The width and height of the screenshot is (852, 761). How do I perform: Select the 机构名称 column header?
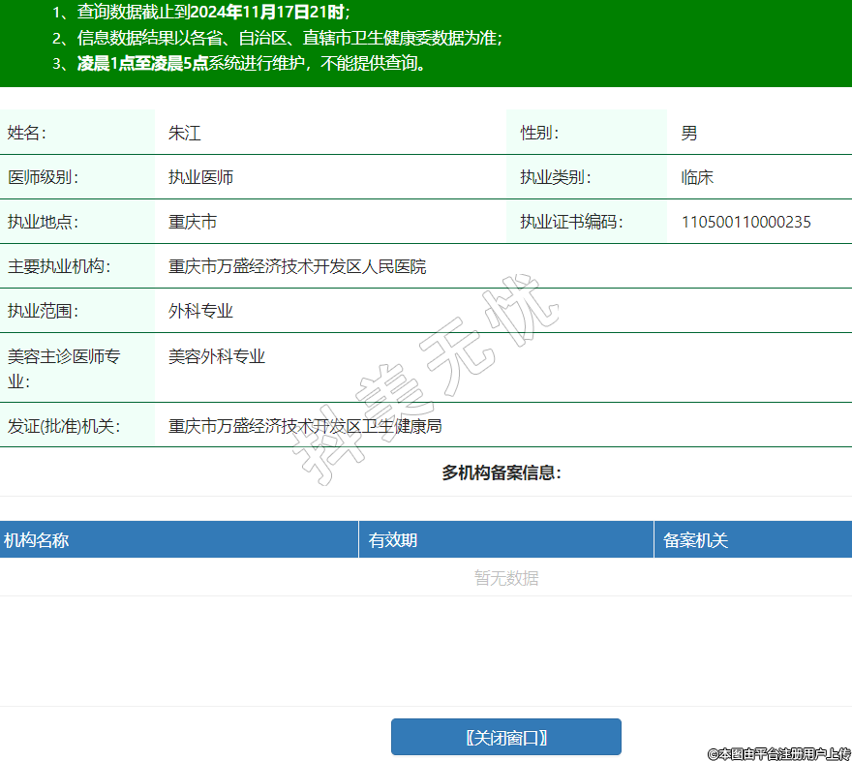click(36, 540)
